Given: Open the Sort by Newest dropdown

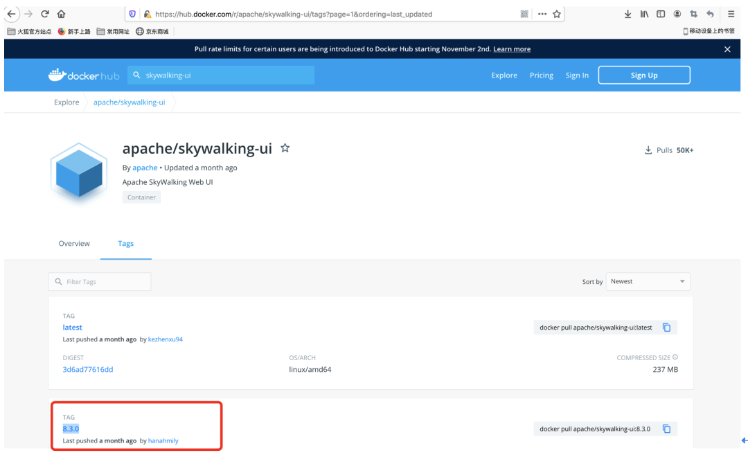Looking at the screenshot, I should 648,281.
